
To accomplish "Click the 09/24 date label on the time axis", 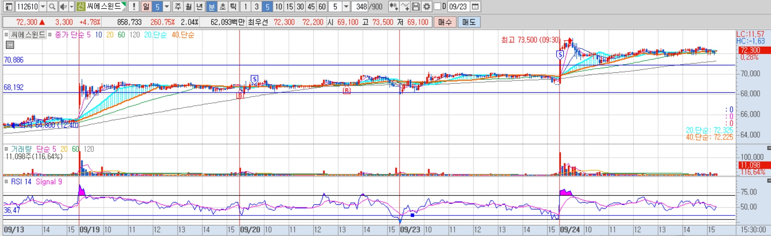I will (570, 230).
